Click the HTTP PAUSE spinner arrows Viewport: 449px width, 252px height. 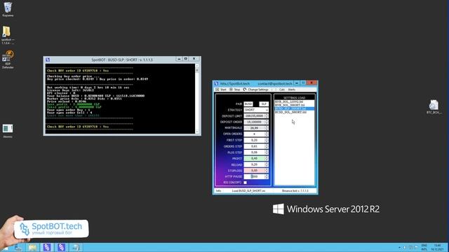(267, 176)
